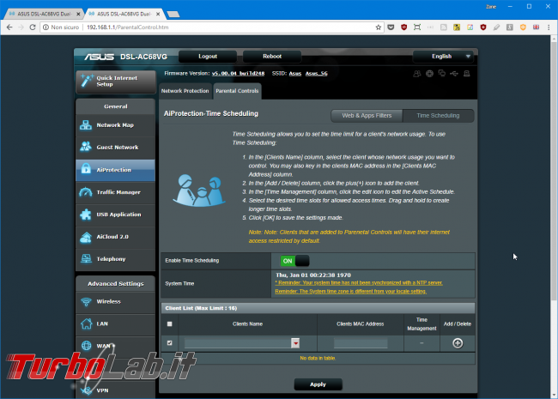Click Apply to save settings
Image resolution: width=558 pixels, height=399 pixels.
tap(318, 384)
